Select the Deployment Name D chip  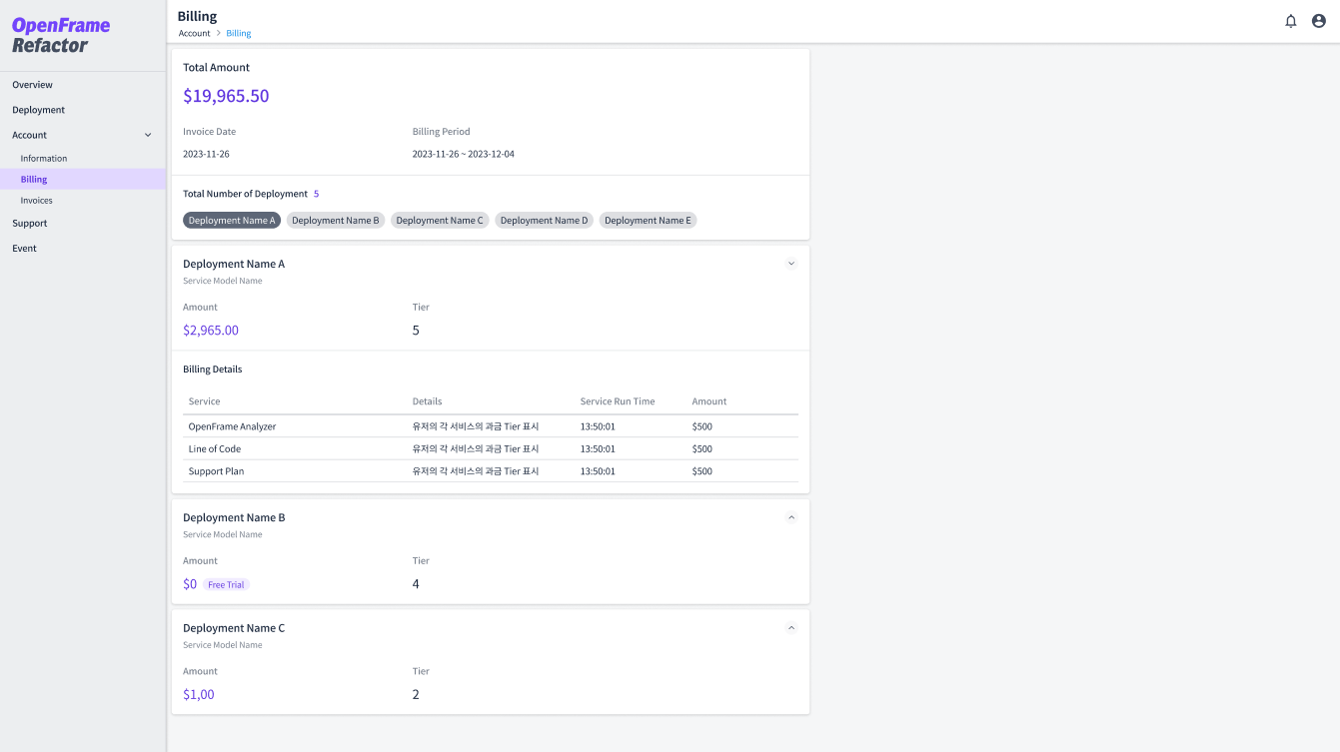pos(544,220)
